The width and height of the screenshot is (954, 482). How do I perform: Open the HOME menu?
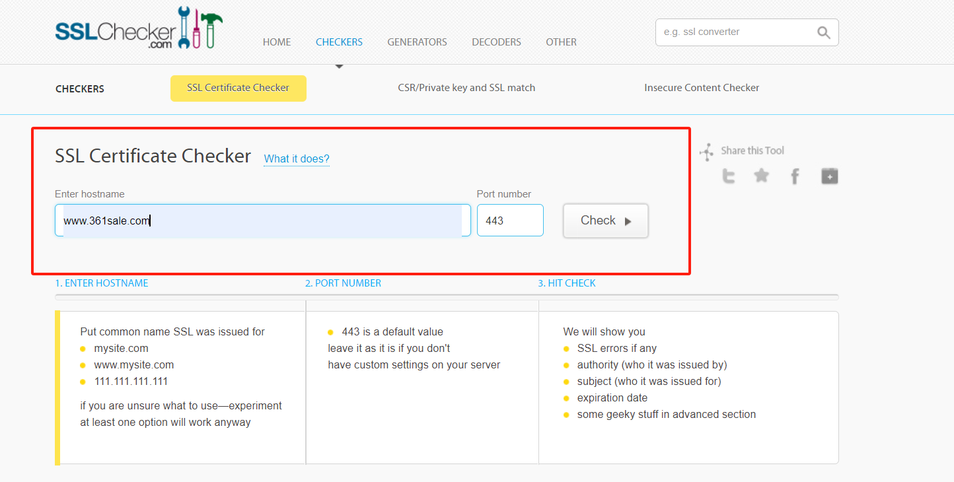[x=277, y=42]
